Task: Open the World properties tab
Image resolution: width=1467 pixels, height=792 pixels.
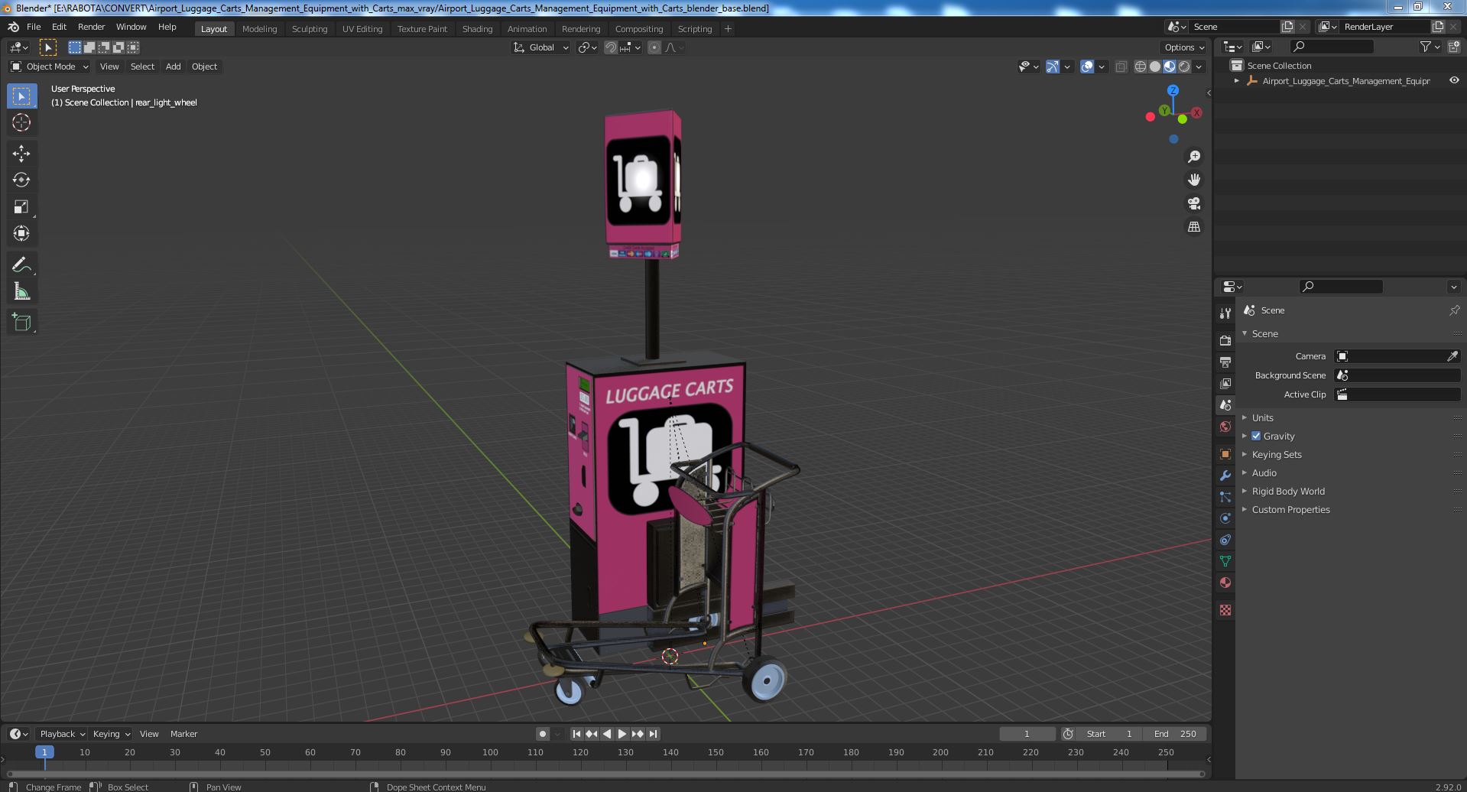Action: point(1225,427)
